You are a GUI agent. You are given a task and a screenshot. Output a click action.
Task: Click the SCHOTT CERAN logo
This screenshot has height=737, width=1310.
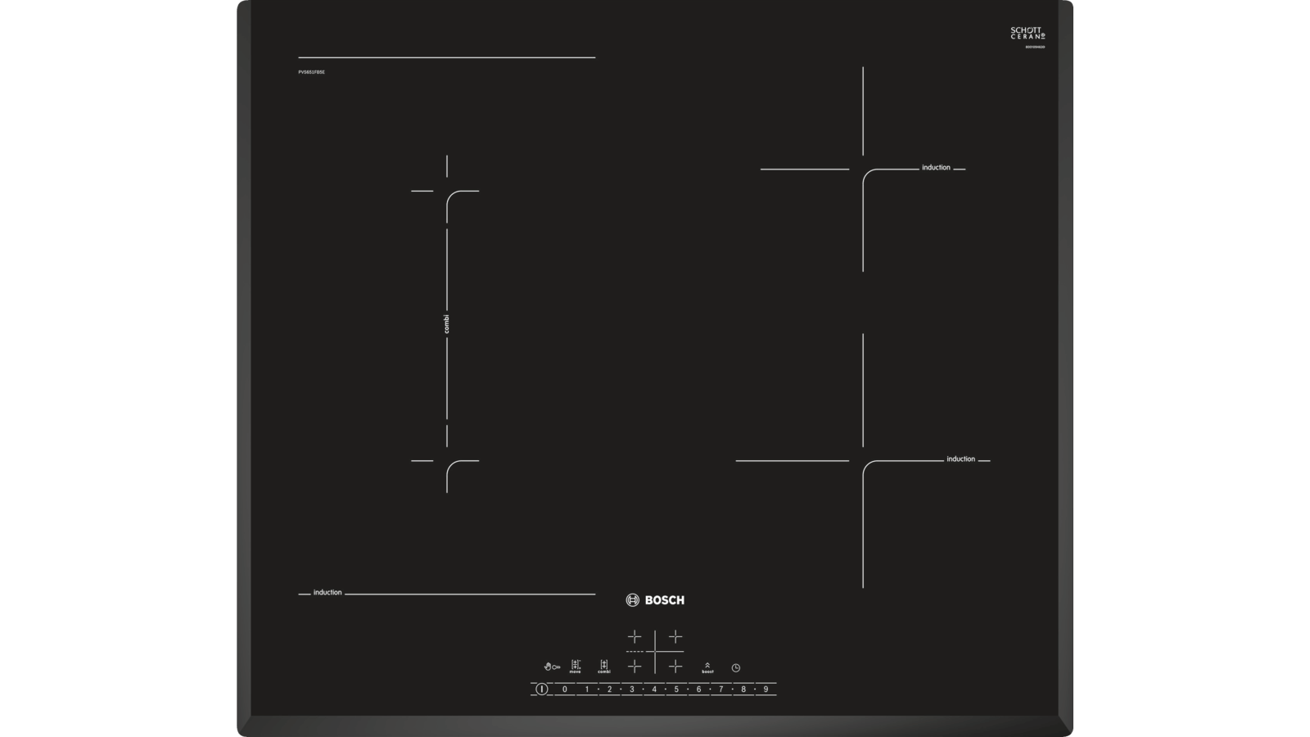tap(1028, 34)
